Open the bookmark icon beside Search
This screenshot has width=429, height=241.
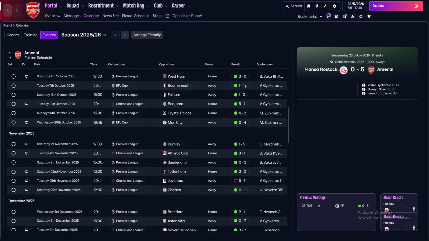click(309, 6)
